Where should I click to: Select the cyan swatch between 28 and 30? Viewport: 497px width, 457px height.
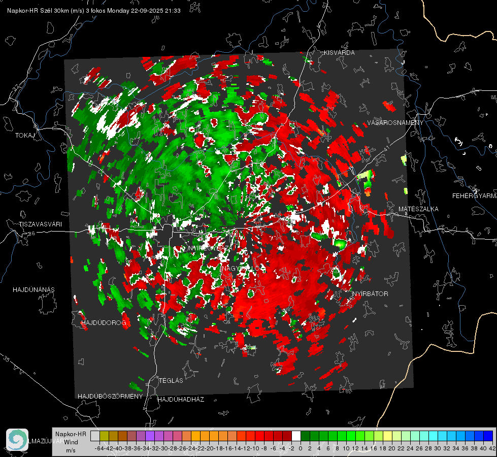[434, 436]
